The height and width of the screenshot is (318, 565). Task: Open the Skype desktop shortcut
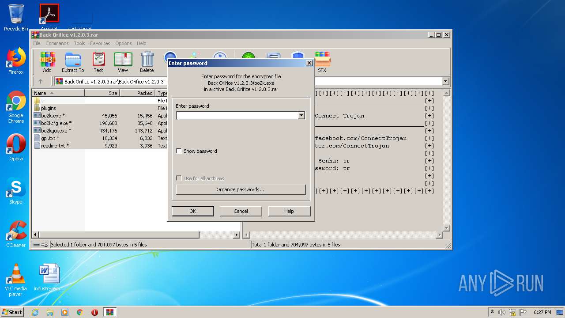[x=16, y=191]
